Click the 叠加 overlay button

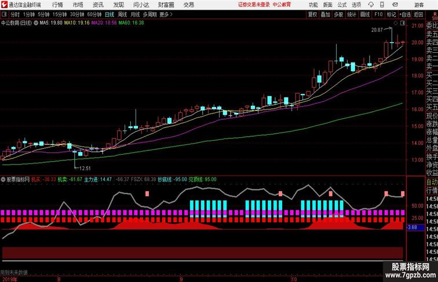pos(326,14)
